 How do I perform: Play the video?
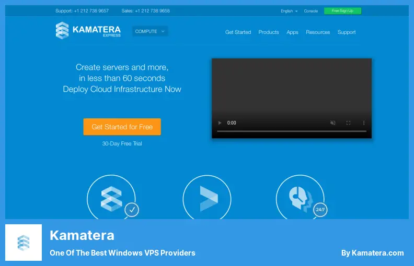[x=220, y=123]
